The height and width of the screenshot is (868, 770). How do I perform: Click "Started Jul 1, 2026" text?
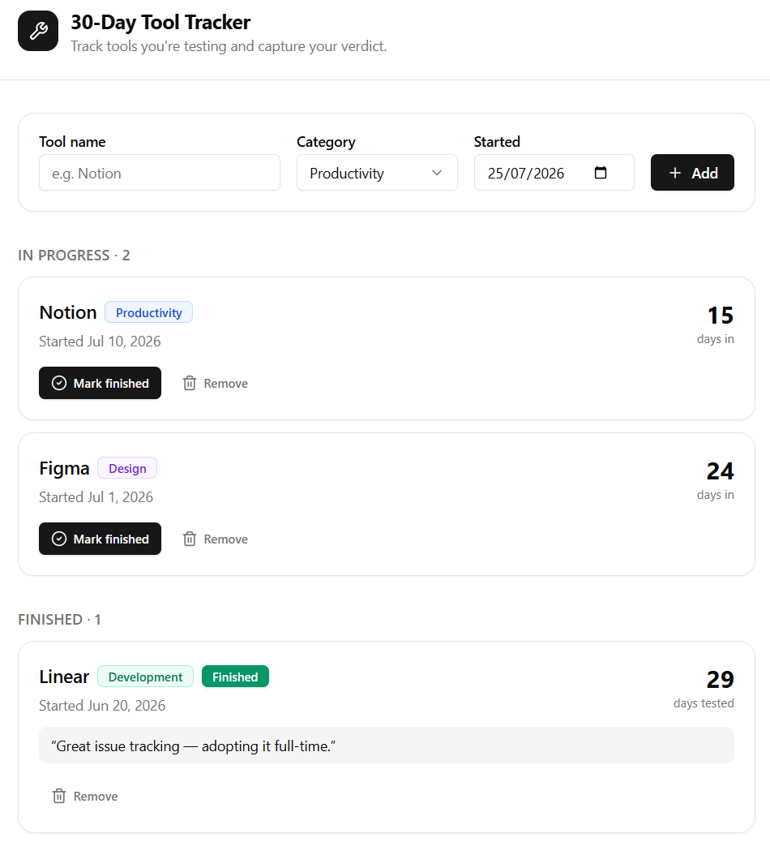(x=96, y=497)
